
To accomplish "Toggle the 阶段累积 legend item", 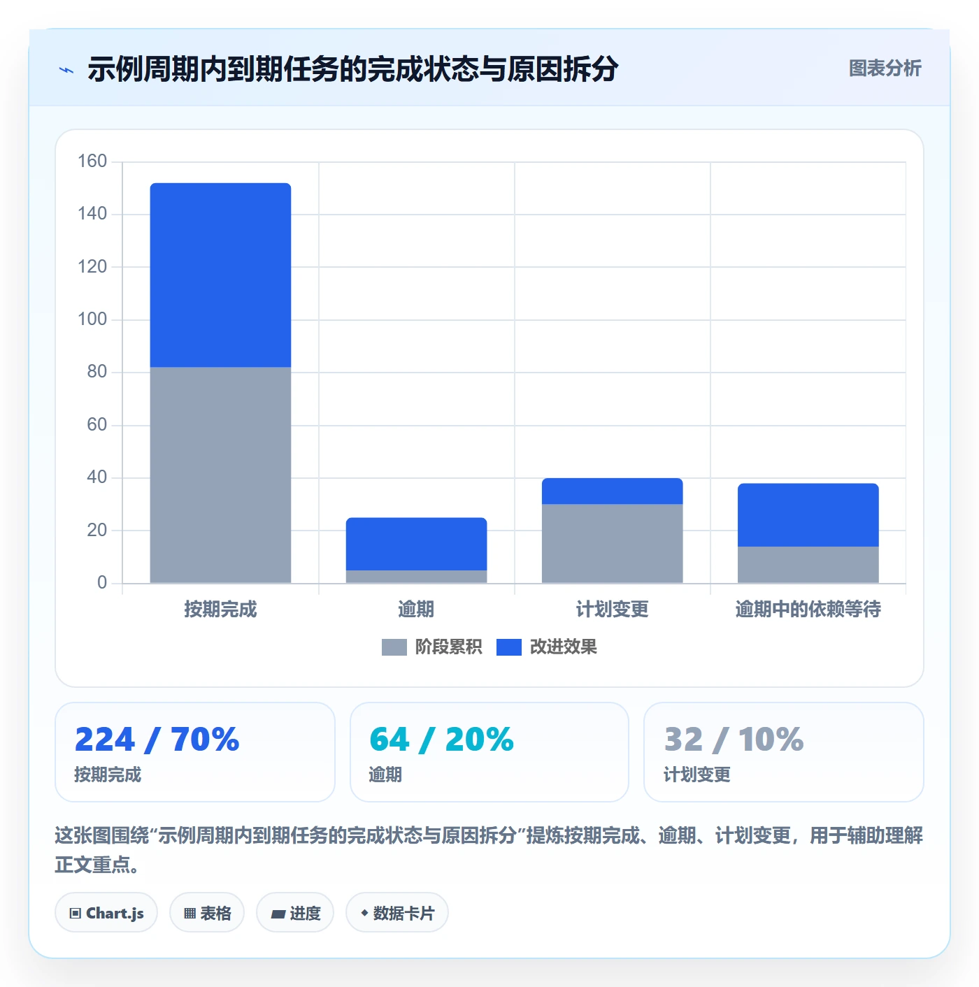I will [431, 647].
